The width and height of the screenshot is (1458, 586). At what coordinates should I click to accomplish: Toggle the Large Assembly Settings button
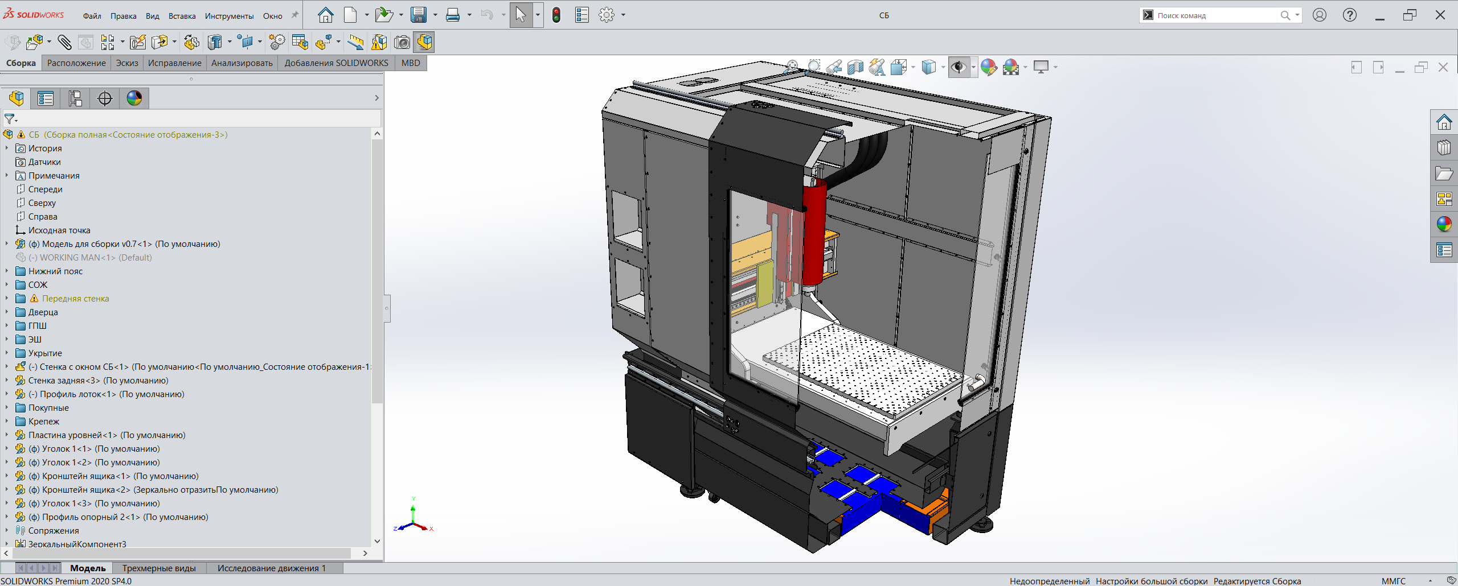(x=425, y=42)
